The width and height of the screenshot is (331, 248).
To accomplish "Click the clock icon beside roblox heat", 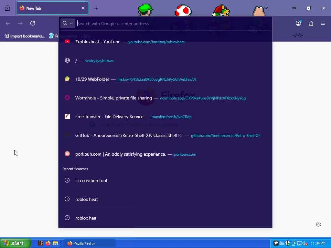I will point(67,199).
